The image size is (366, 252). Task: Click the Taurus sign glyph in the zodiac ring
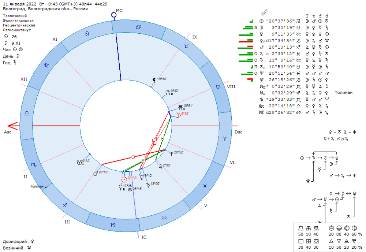point(218,87)
